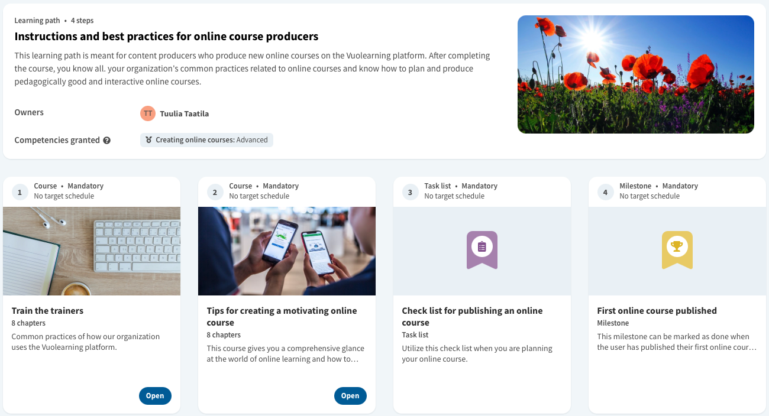Click the TT owner avatar circle
769x416 pixels.
pyautogui.click(x=148, y=113)
